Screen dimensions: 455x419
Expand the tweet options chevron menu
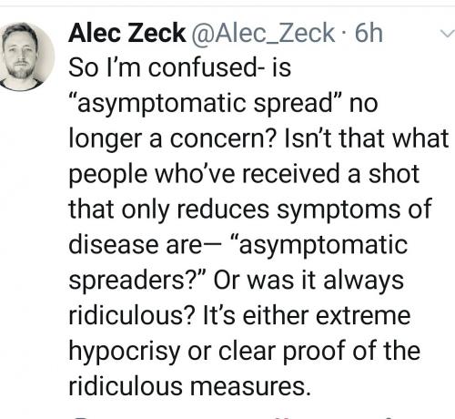point(448,33)
